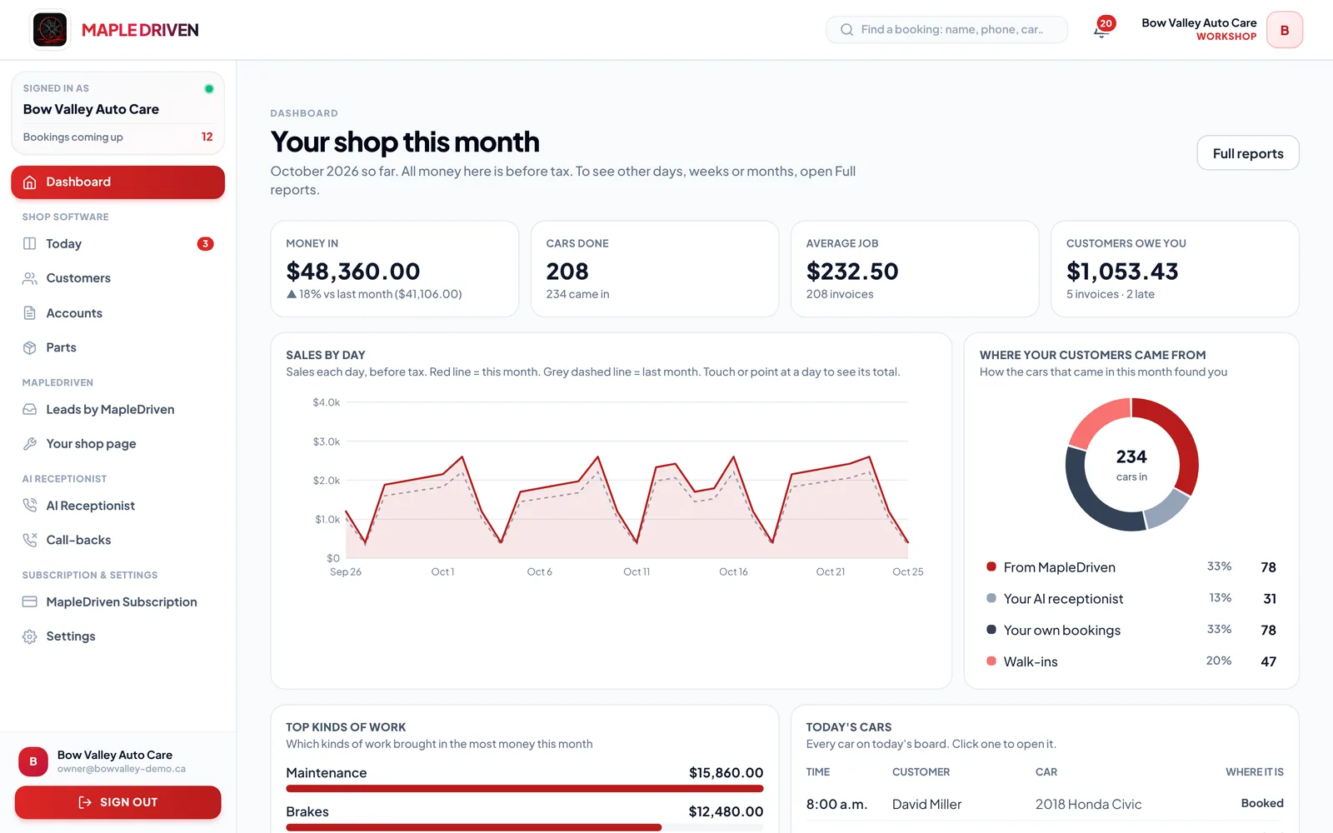Viewport: 1333px width, 833px height.
Task: Click the shop page wrench icon
Action: coord(30,444)
